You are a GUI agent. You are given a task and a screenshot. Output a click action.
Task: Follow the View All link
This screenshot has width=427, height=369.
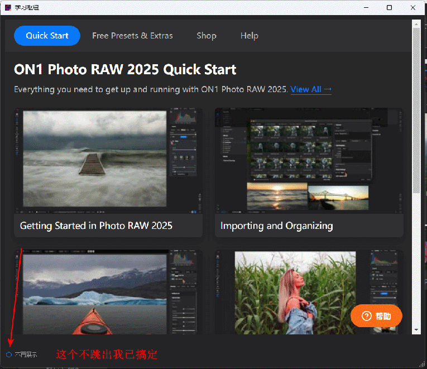point(310,89)
